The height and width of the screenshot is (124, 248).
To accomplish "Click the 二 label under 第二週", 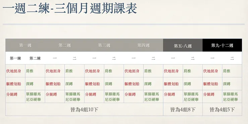I will pos(74,58).
